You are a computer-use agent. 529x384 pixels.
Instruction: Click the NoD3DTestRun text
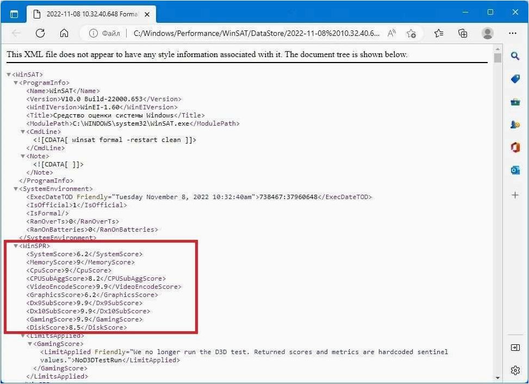point(98,360)
